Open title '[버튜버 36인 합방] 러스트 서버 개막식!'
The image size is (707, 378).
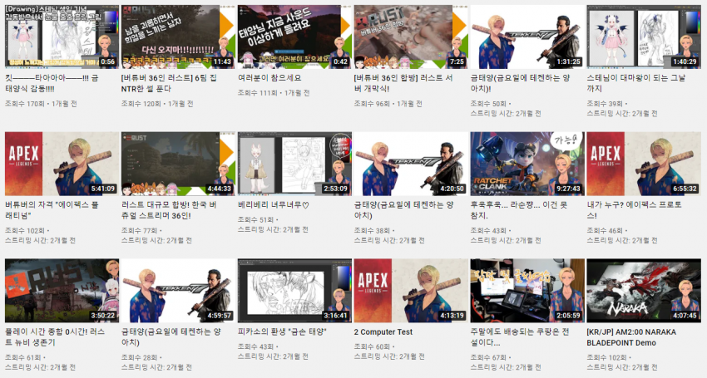(403, 83)
